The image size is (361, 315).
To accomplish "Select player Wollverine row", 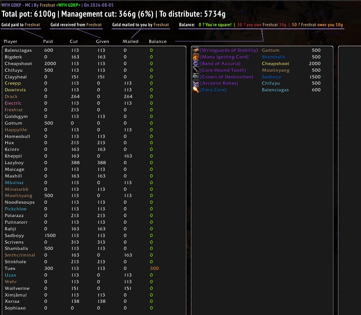I will [94, 288].
